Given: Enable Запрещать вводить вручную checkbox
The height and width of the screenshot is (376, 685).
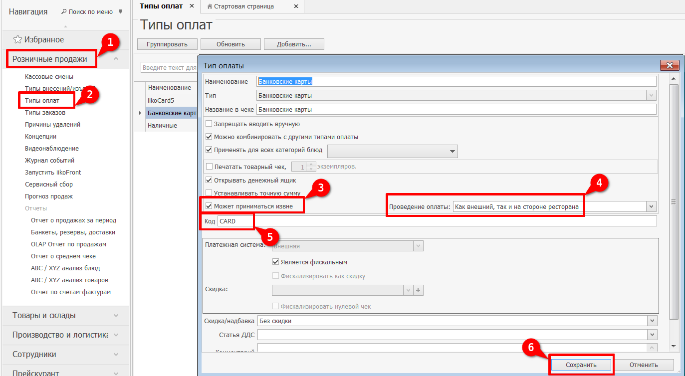Looking at the screenshot, I should click(x=209, y=124).
